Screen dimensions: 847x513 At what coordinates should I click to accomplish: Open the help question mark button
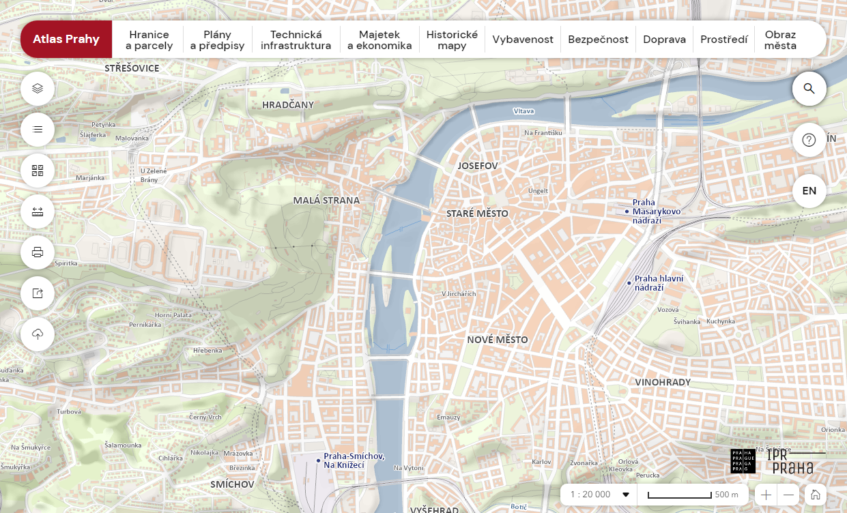tap(809, 140)
